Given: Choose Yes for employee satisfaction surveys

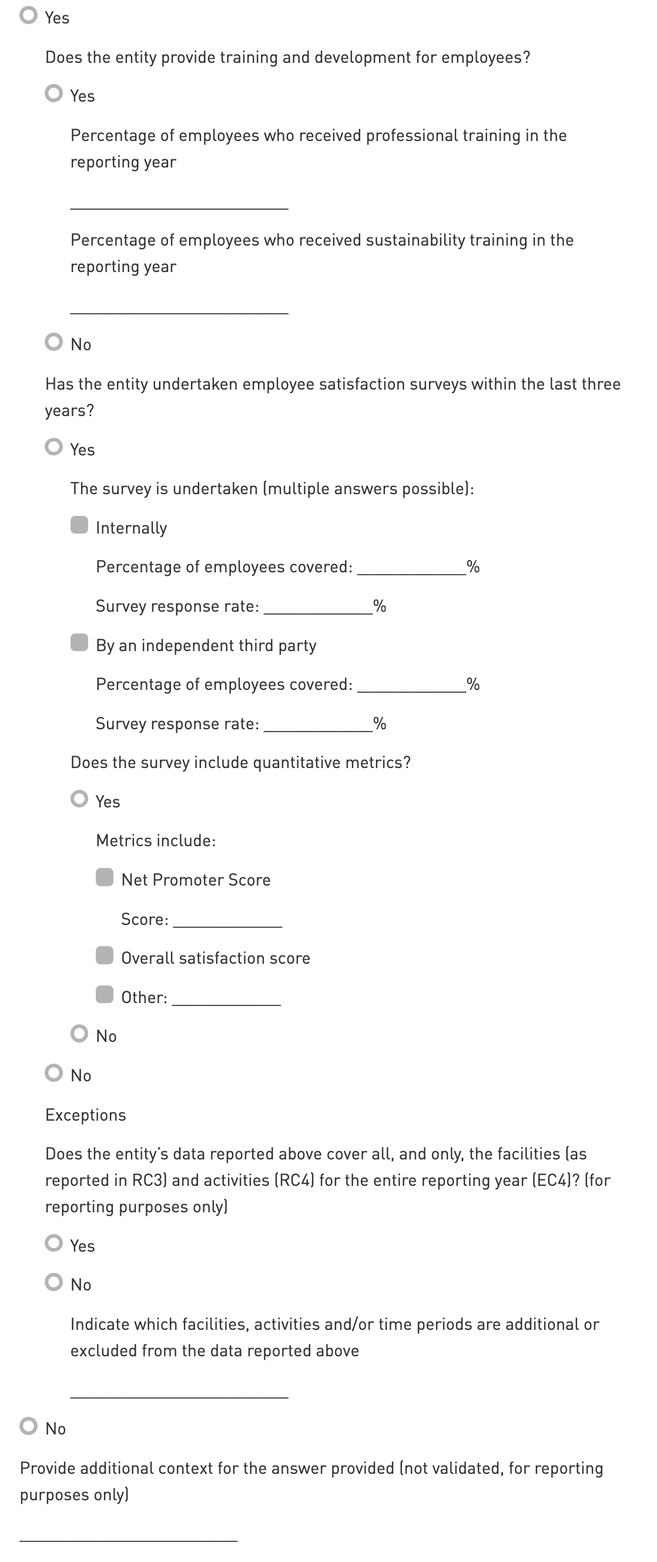Looking at the screenshot, I should coord(54,447).
